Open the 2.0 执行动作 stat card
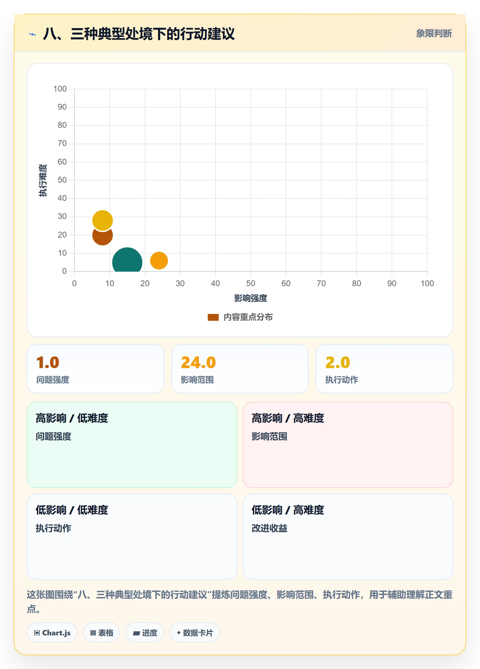This screenshot has height=669, width=480. [384, 369]
